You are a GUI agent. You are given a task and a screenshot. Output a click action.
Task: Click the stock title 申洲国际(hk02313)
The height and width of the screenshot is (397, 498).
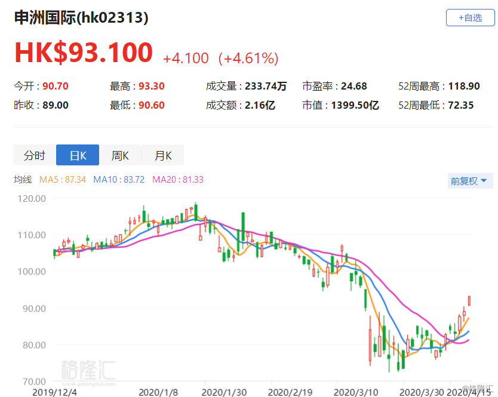pos(81,17)
